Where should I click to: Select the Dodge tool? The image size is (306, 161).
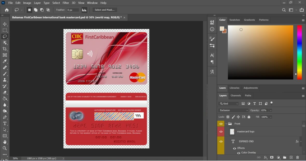5,111
